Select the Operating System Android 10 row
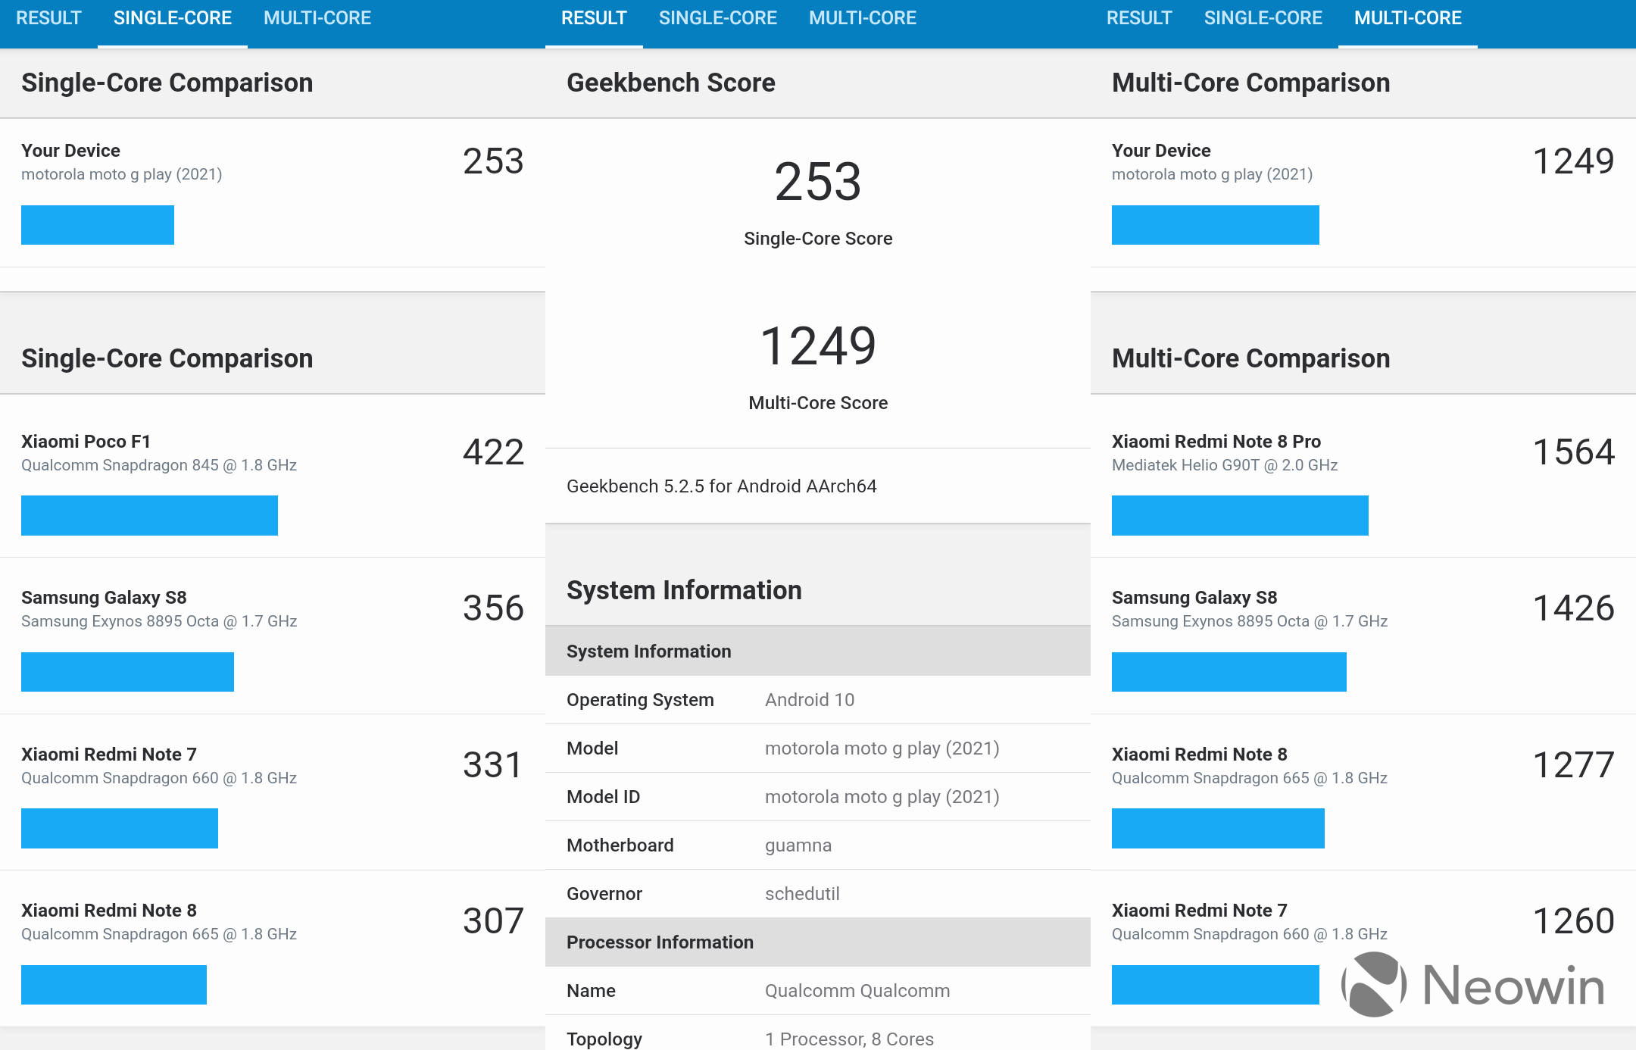 [x=817, y=699]
